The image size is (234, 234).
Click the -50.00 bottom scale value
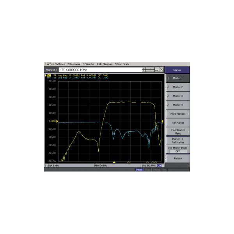[51, 161]
